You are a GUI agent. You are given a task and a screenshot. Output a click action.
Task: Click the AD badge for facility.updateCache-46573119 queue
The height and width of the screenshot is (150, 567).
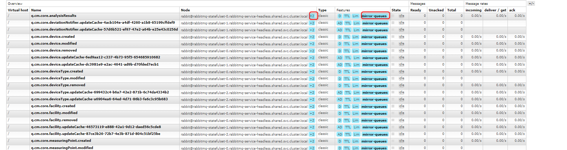[x=340, y=127]
